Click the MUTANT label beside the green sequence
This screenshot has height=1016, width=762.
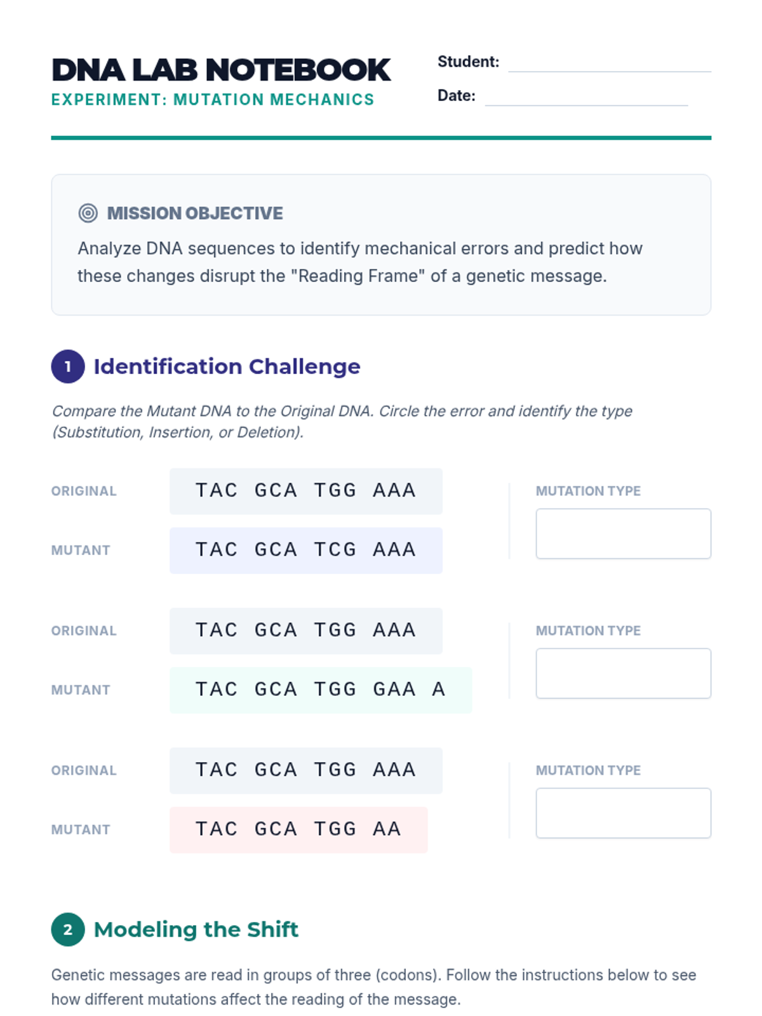[81, 690]
